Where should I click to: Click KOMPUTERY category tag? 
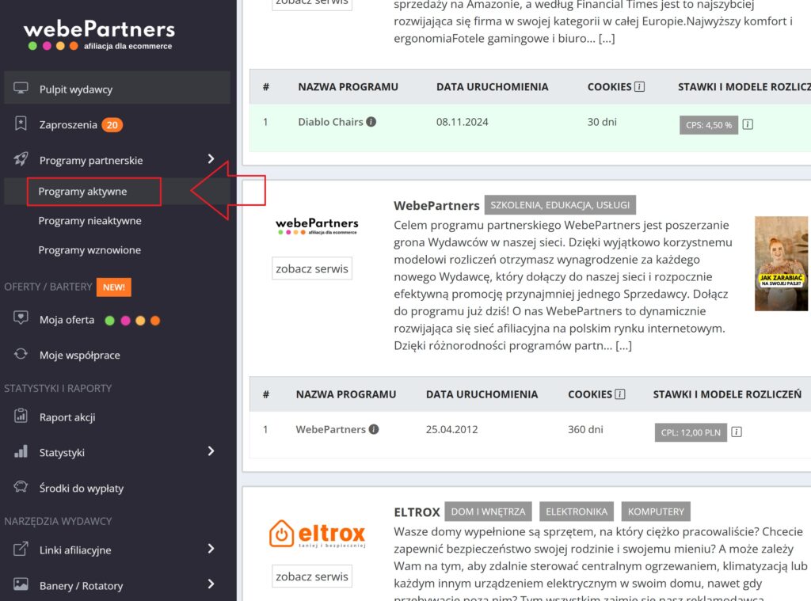(656, 512)
